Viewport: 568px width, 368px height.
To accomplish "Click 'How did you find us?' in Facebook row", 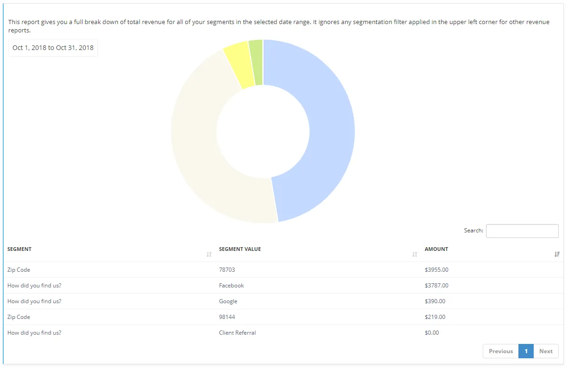I will tap(34, 286).
